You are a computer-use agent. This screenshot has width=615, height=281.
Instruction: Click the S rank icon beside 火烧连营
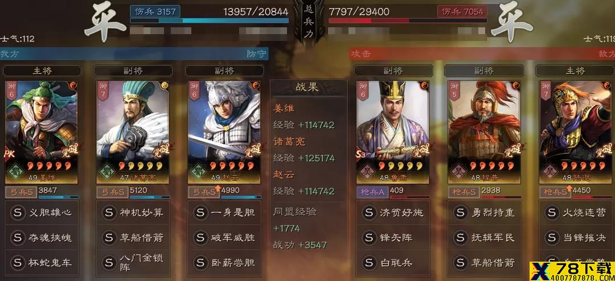(552, 213)
